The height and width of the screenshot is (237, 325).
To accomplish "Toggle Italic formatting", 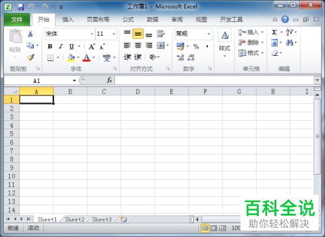I will coord(61,46).
